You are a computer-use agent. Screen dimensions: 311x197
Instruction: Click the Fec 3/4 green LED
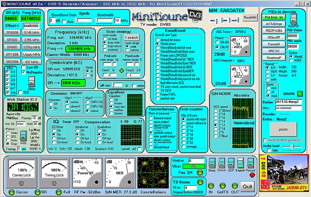200,173
